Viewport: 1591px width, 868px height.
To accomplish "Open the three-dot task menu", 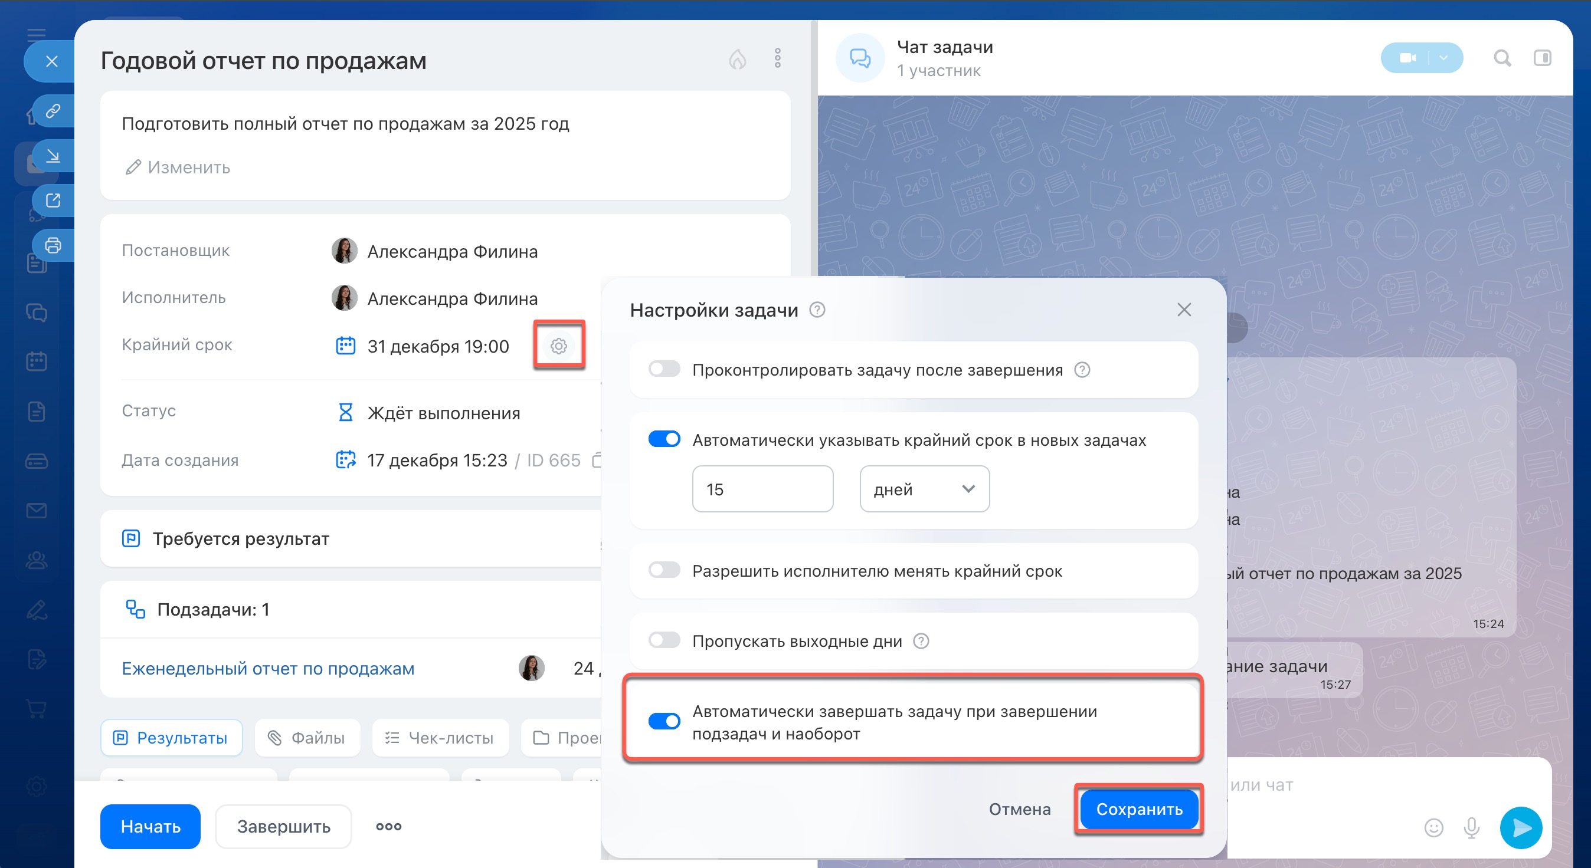I will coord(778,58).
